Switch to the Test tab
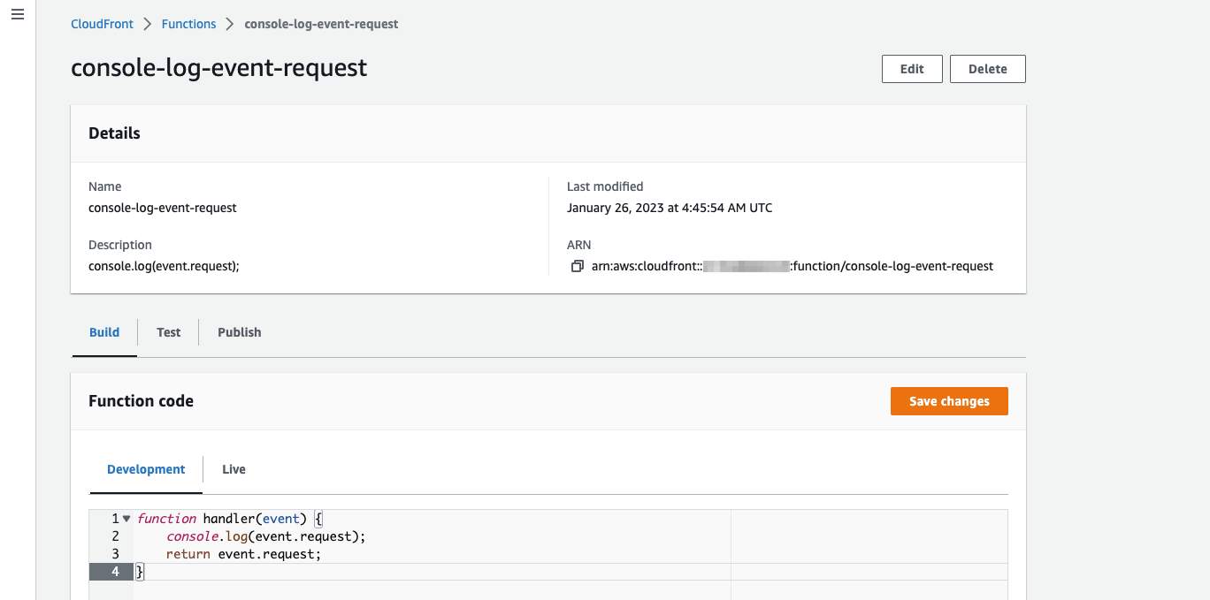This screenshot has width=1210, height=600. pyautogui.click(x=168, y=332)
